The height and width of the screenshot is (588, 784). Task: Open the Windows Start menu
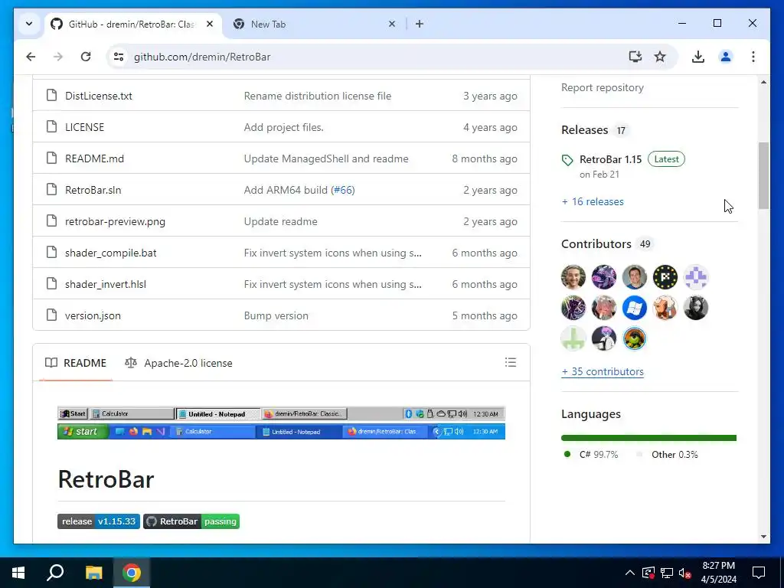[18, 573]
